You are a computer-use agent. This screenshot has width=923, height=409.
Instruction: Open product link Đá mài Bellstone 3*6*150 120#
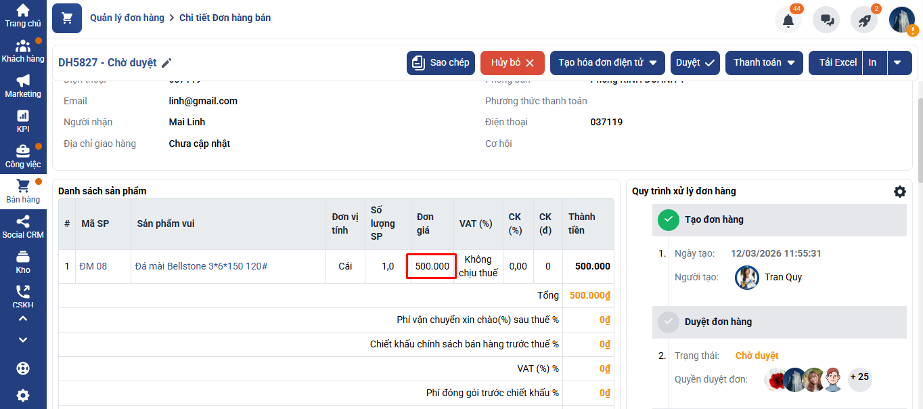(x=201, y=266)
